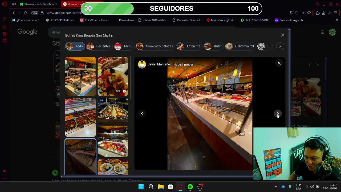Open the striped square sidebar icon

pos(5,34)
